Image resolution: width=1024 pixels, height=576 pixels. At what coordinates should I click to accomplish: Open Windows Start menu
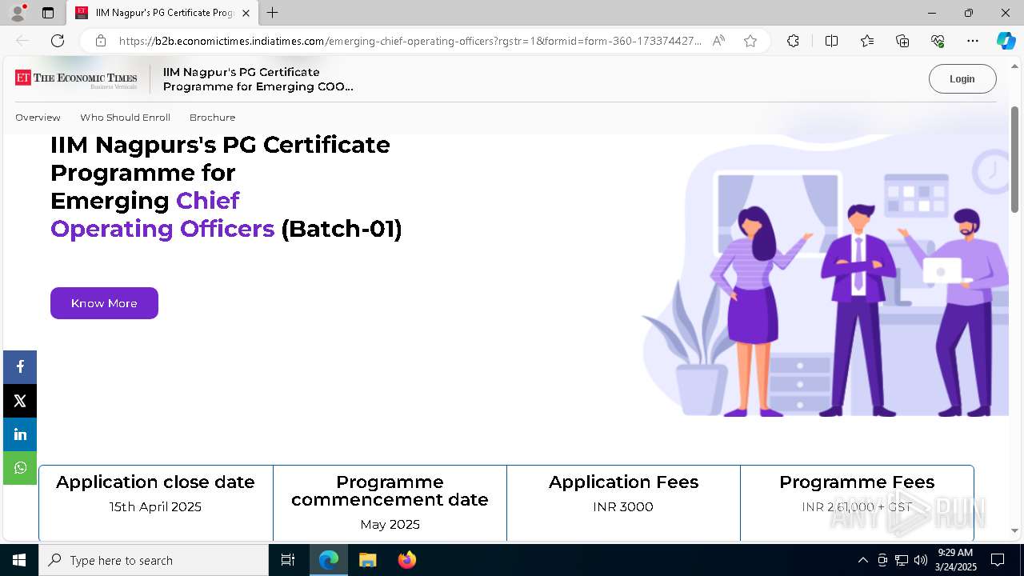[x=19, y=560]
